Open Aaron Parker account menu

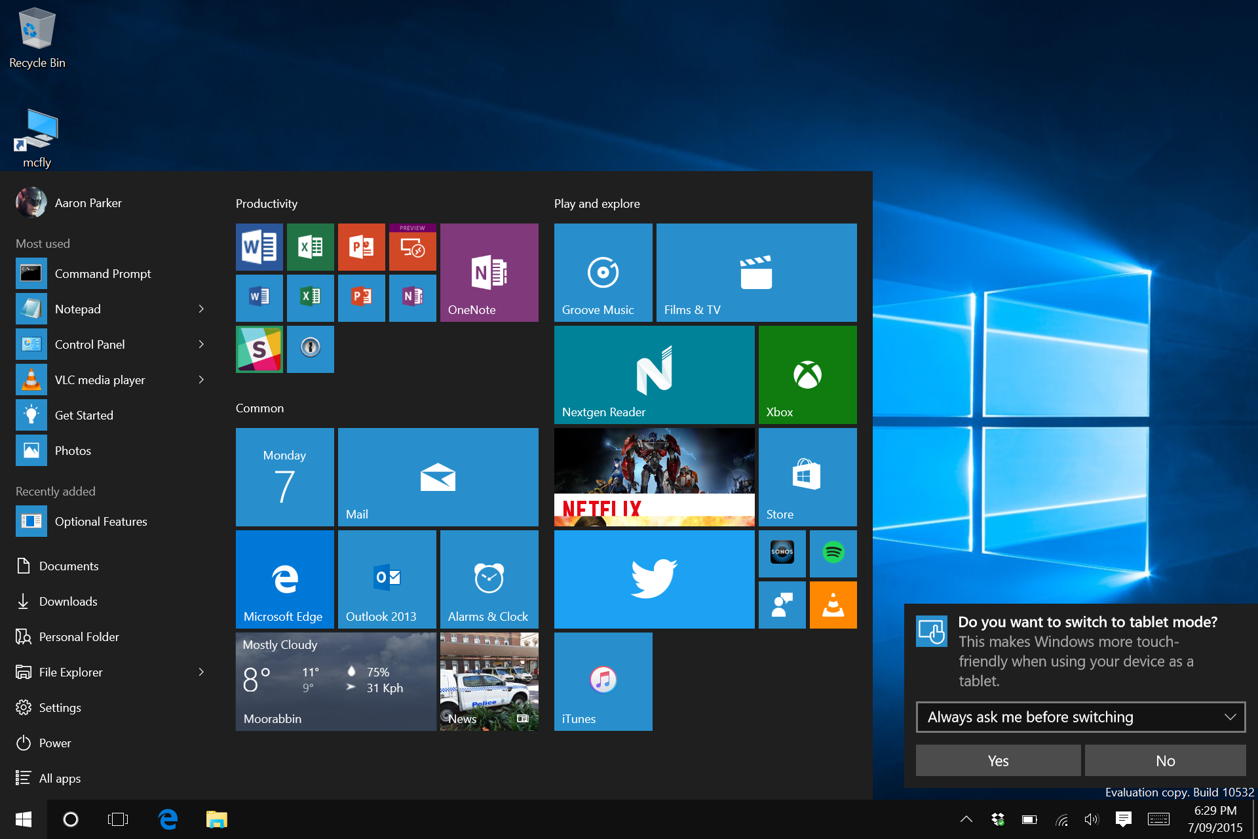[69, 203]
